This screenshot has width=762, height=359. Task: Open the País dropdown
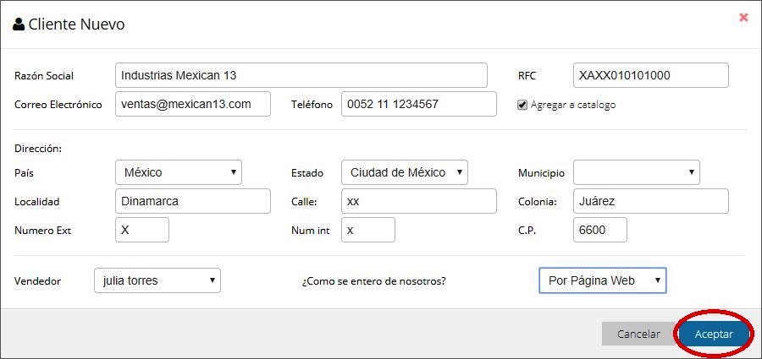179,172
